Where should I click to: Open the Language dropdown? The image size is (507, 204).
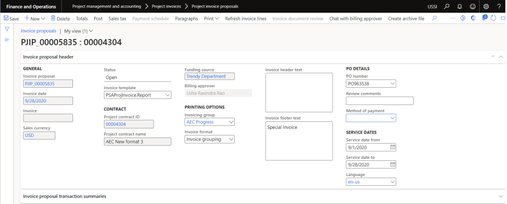pos(392,182)
